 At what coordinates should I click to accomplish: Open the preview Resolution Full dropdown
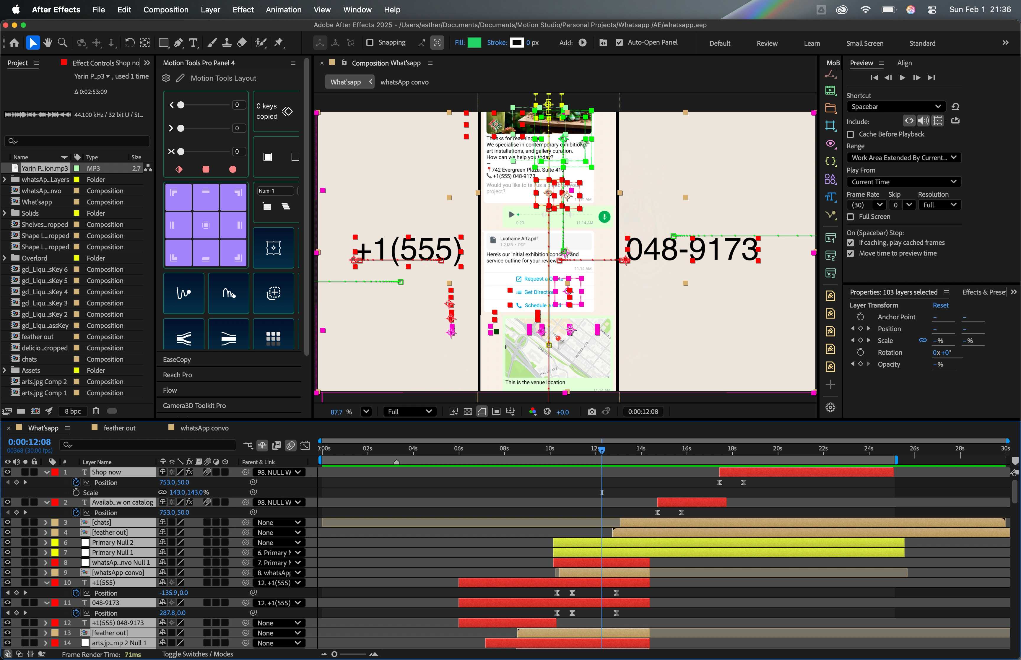coord(939,205)
